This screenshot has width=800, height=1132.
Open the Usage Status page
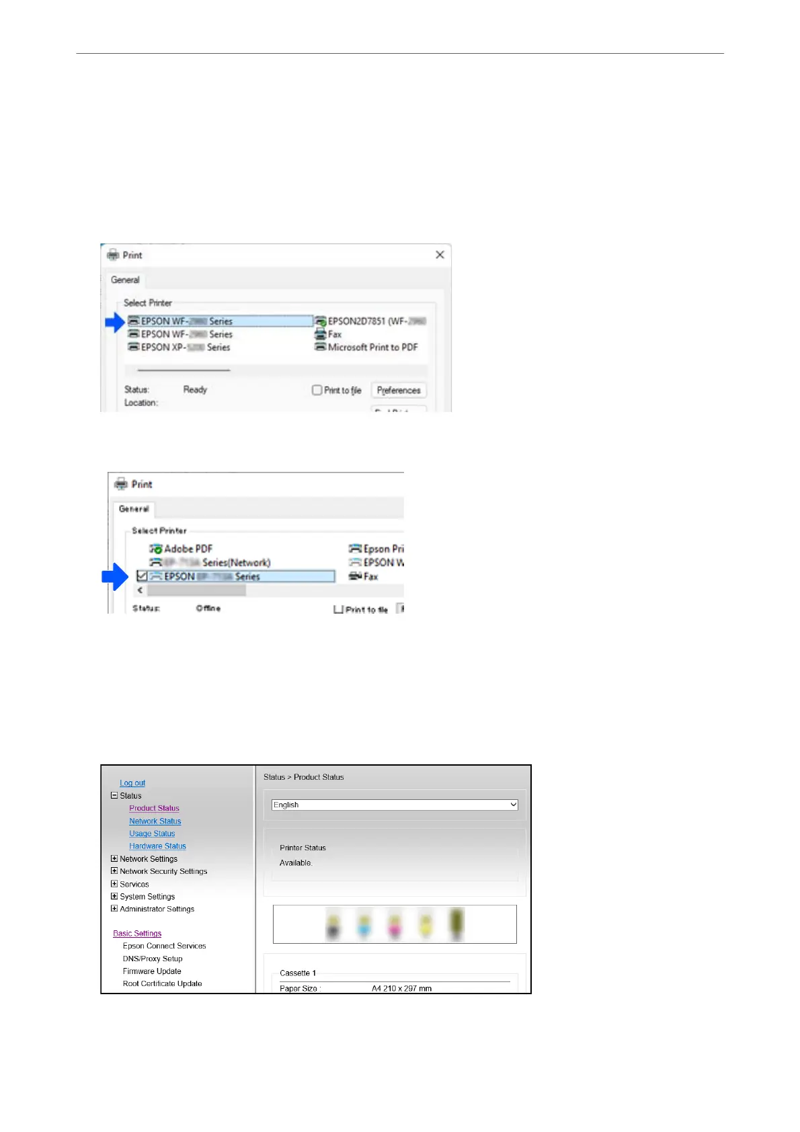click(x=152, y=834)
